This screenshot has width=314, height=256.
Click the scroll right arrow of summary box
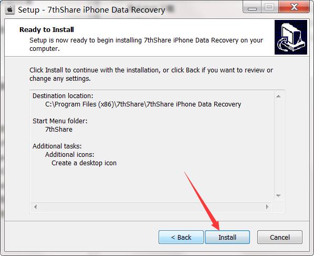click(x=267, y=207)
